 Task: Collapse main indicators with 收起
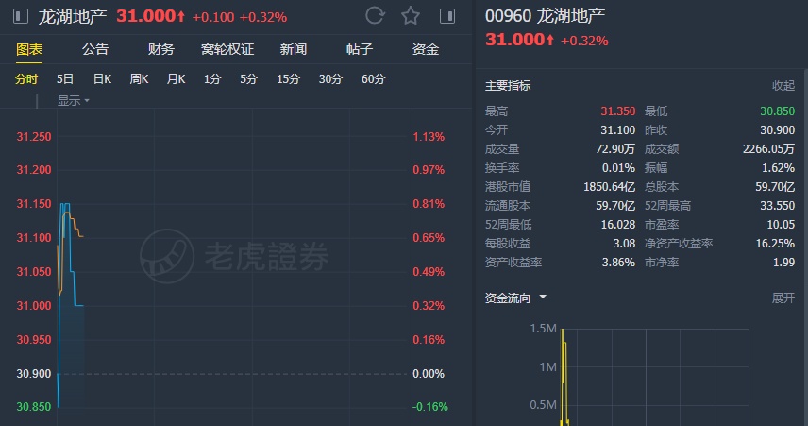pyautogui.click(x=783, y=86)
